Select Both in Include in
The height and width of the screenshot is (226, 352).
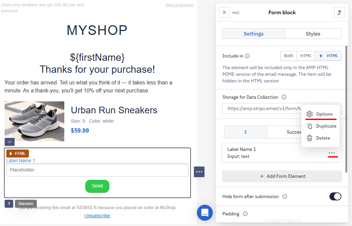click(288, 56)
